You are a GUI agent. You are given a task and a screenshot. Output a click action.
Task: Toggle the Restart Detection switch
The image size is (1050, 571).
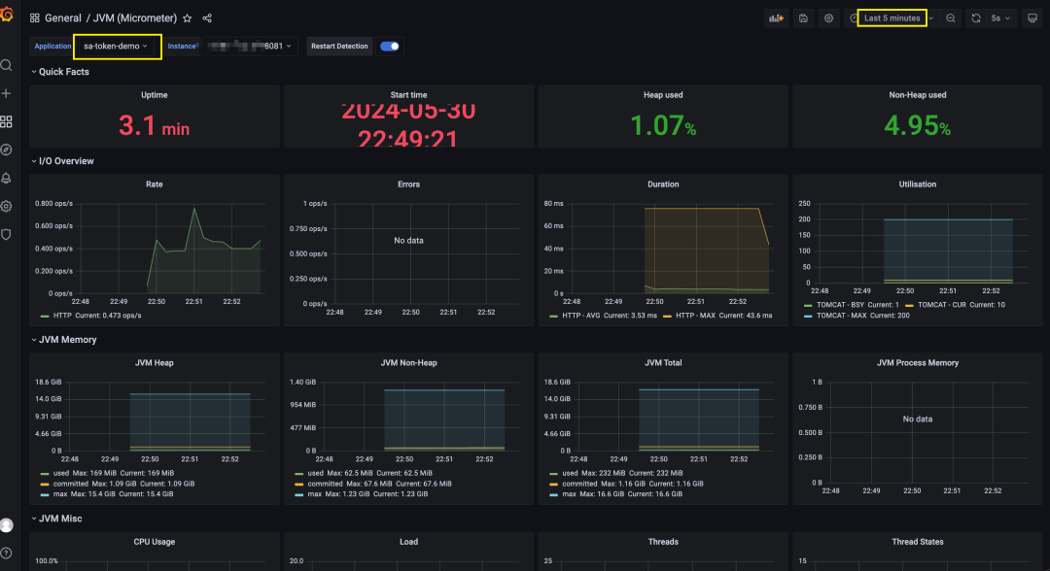(x=390, y=47)
